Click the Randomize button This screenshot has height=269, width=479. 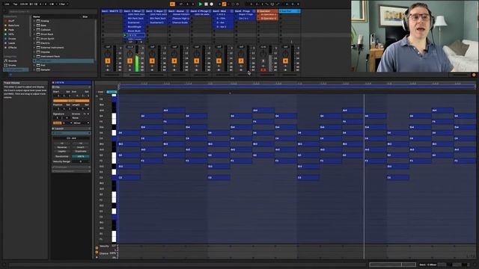pos(62,156)
